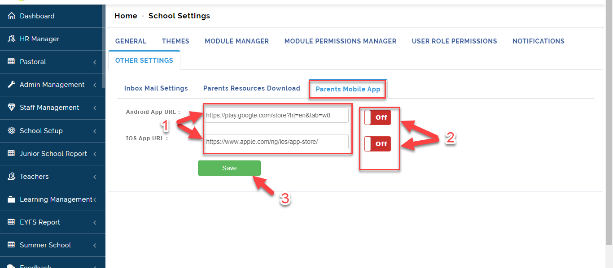Select Parents Mobile App sub-tab

coord(348,89)
